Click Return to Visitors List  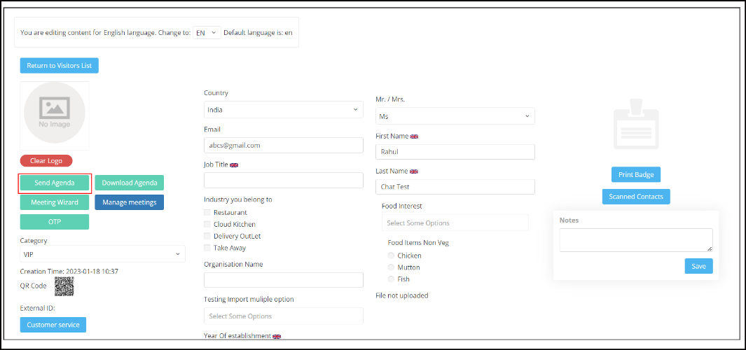[x=59, y=66]
